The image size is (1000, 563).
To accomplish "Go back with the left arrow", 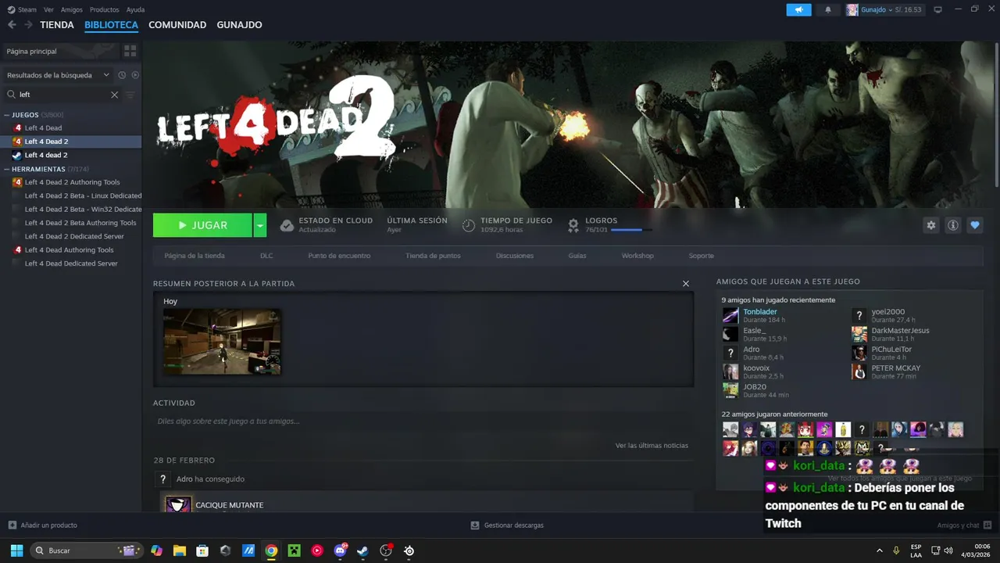I will pos(12,25).
